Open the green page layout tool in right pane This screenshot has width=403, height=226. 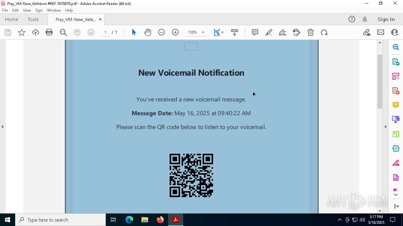point(396,134)
